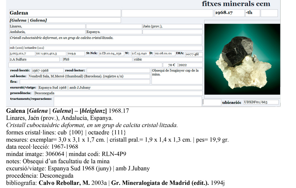This screenshot has height=188, width=296.
Task: Click the bibliografia line 'Calvo Rebollar, M.'
Action: point(115,183)
